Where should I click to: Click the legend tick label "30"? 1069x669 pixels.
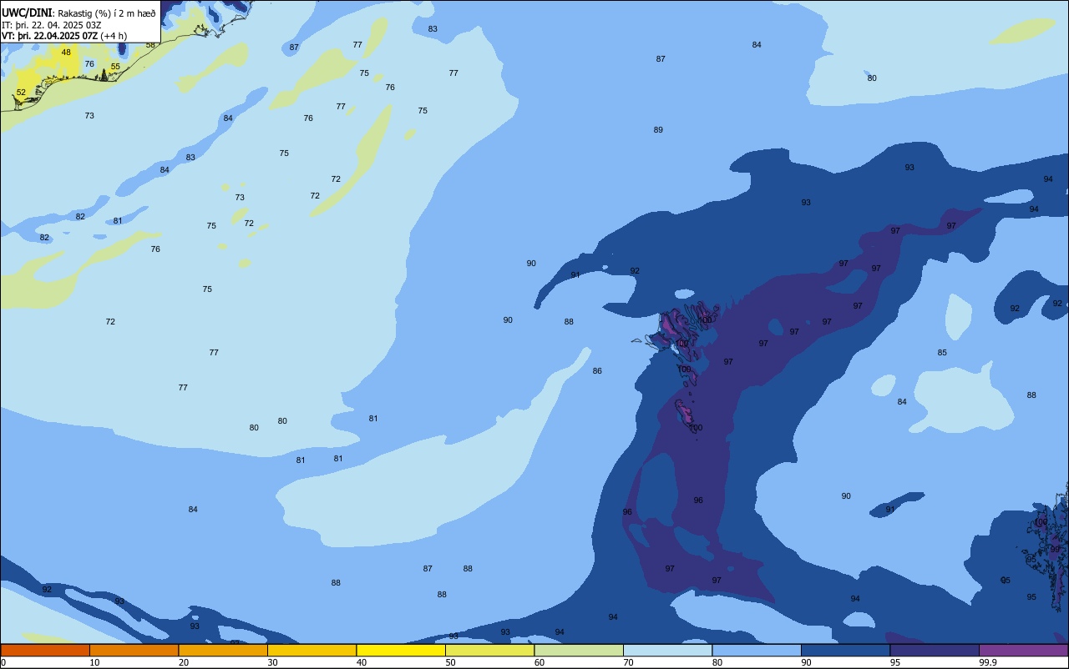coord(273,662)
